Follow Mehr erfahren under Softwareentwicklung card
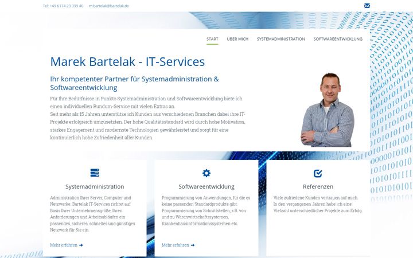413x258 pixels. (x=176, y=245)
